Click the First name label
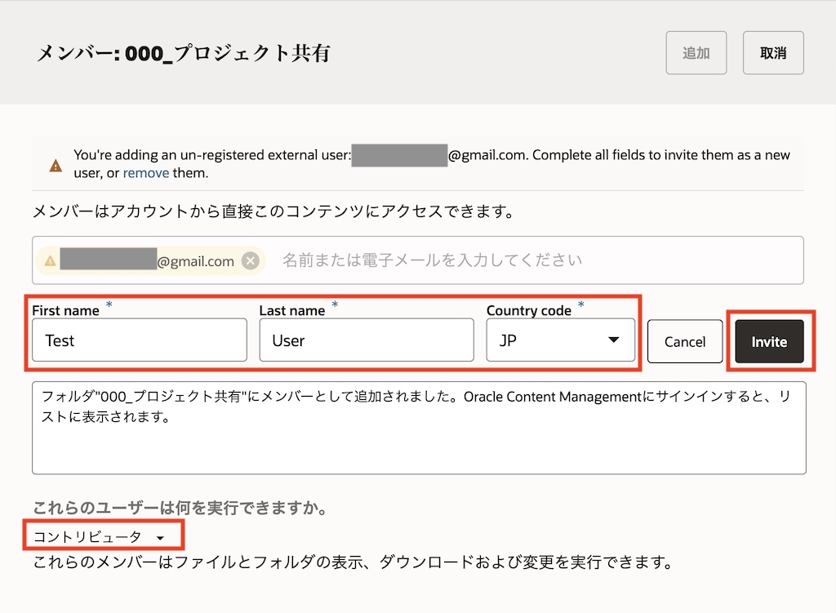This screenshot has height=613, width=836. (65, 310)
